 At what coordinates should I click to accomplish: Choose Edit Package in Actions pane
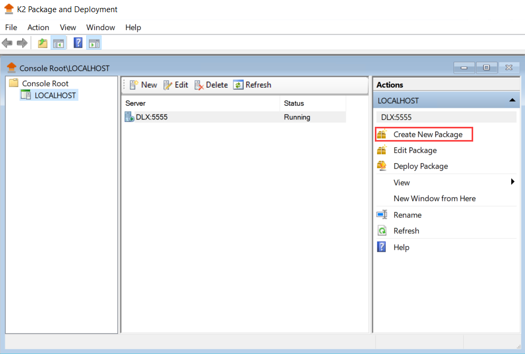415,151
